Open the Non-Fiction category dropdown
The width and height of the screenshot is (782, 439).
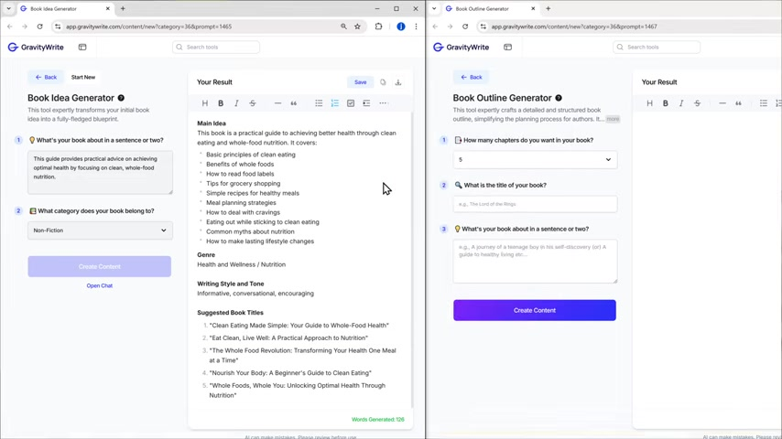coord(100,230)
